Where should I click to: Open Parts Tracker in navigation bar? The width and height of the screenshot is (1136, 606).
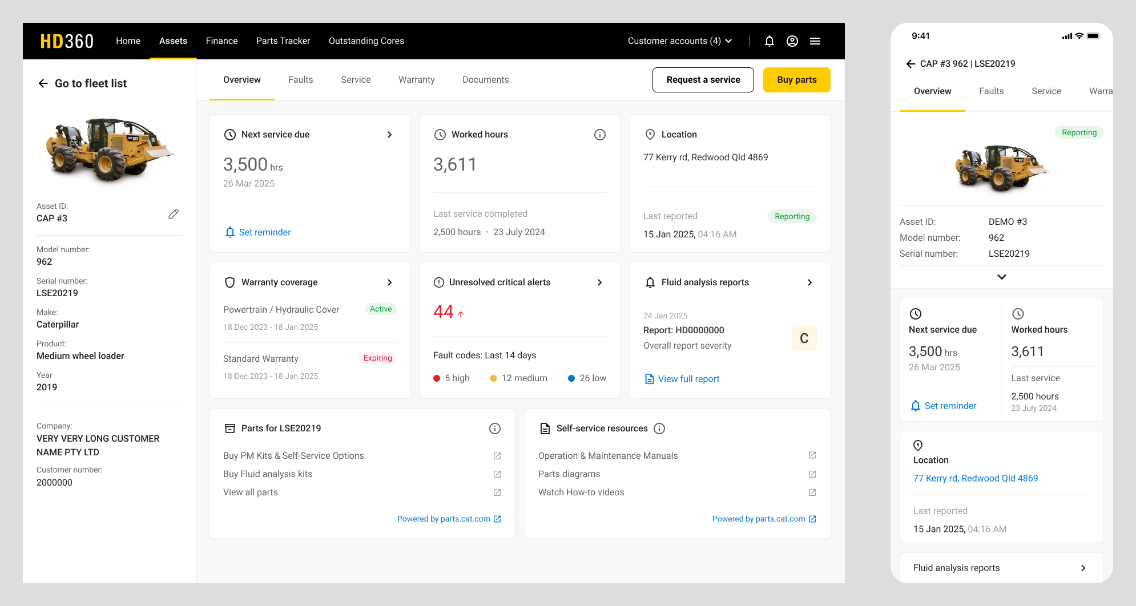[x=283, y=41]
